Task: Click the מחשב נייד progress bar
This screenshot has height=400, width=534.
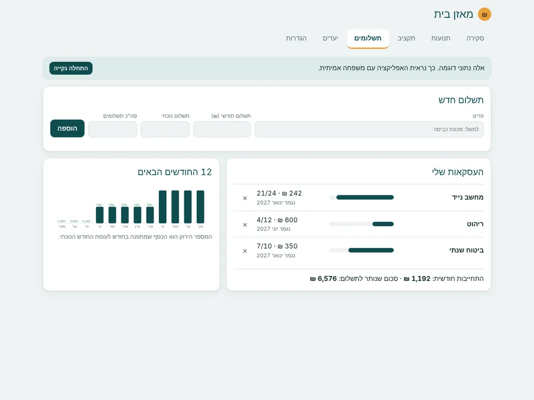Action: coord(361,197)
